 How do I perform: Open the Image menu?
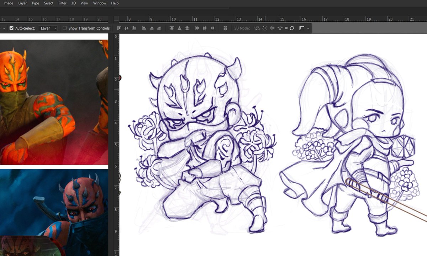[x=8, y=3]
